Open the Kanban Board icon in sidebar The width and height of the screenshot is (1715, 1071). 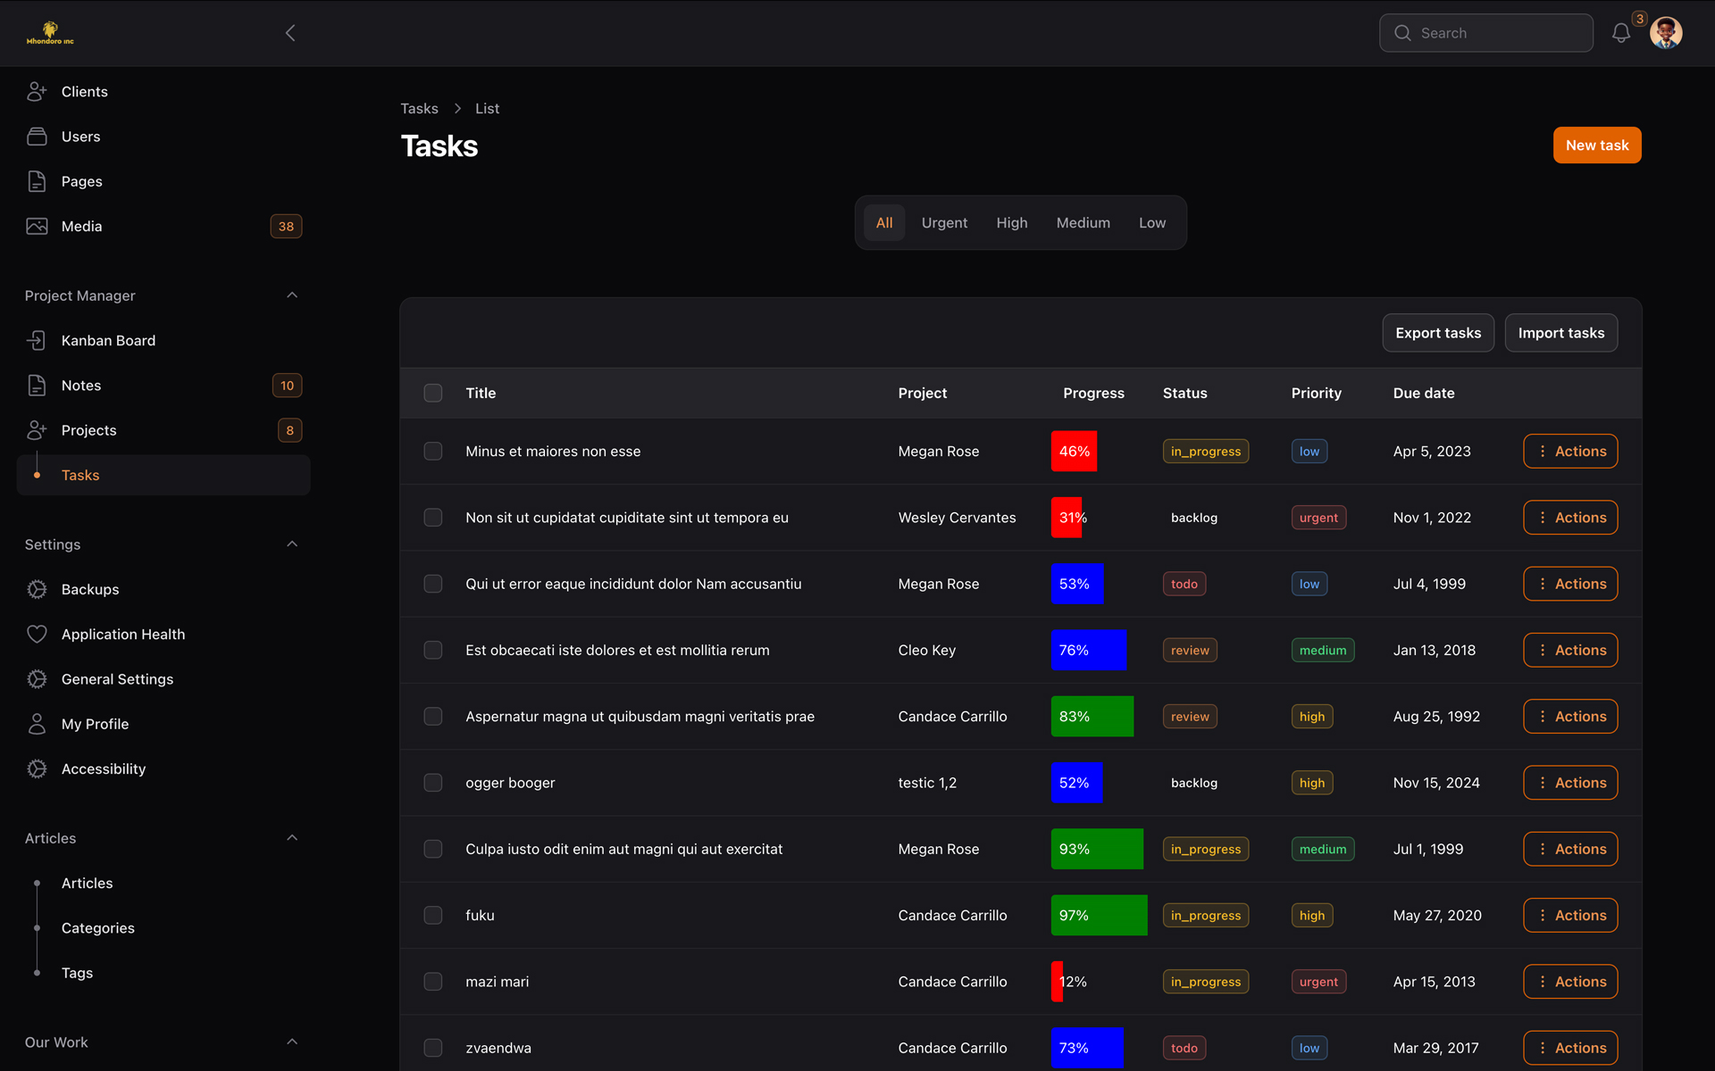pyautogui.click(x=36, y=340)
